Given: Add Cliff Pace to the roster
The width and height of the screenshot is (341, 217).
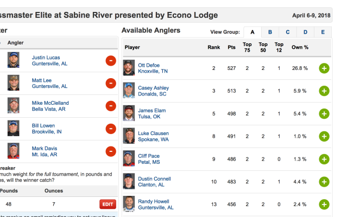Looking at the screenshot, I should [x=324, y=159].
